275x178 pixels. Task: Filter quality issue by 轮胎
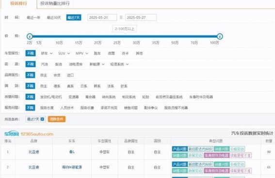[146, 97]
